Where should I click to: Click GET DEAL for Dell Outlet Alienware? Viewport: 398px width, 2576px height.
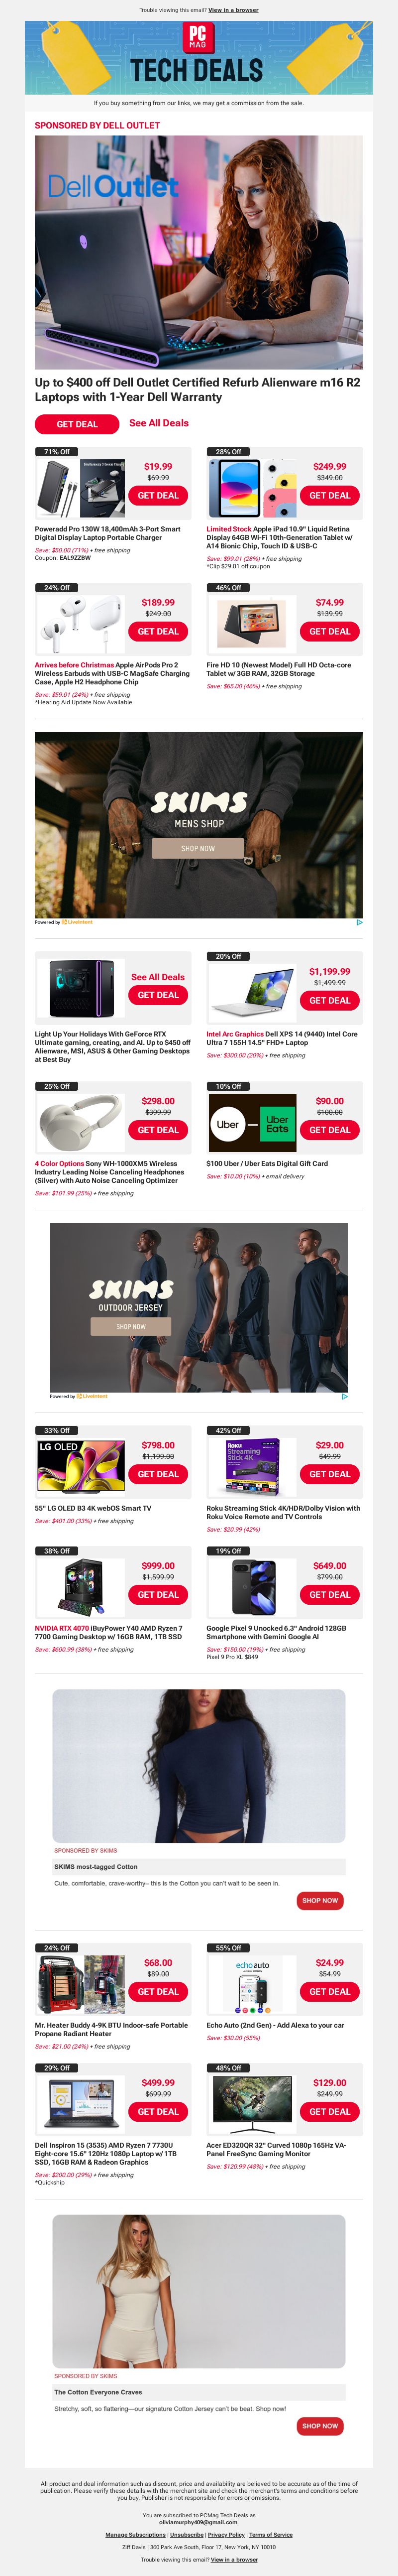[77, 424]
